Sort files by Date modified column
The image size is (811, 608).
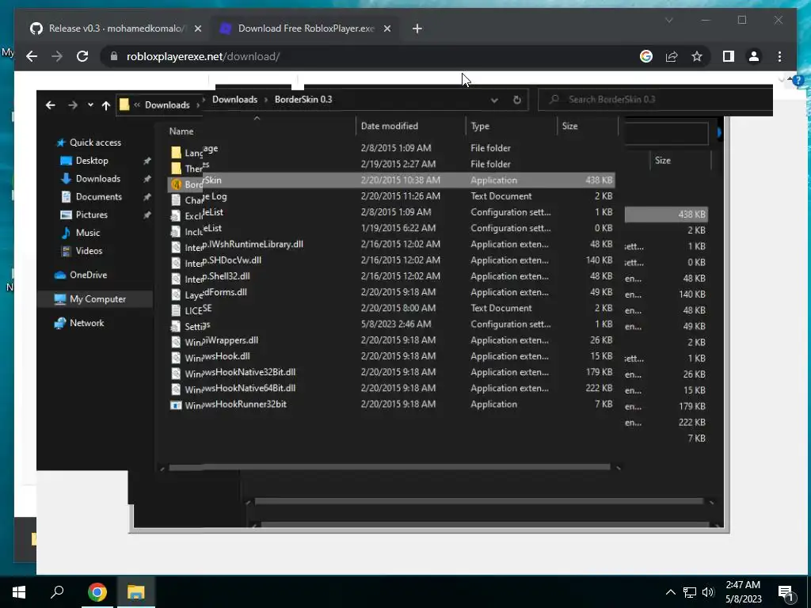[x=389, y=126]
